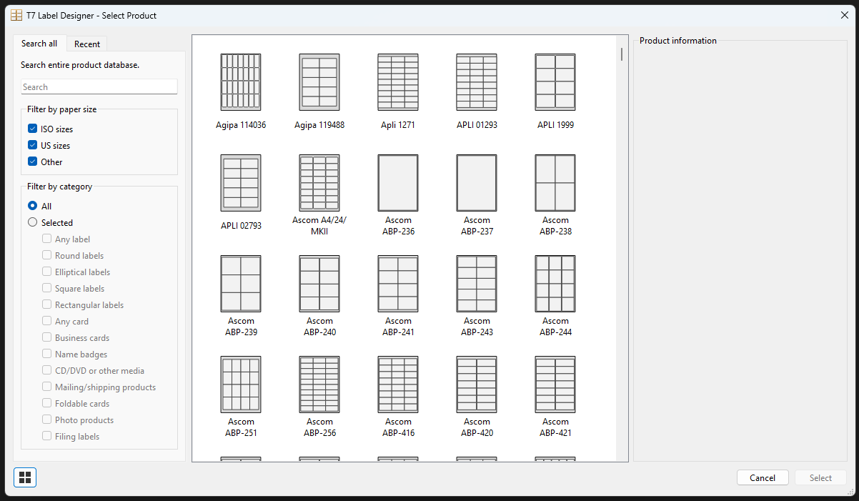The width and height of the screenshot is (859, 501).
Task: Tick the Round labels checkbox
Action: tap(46, 256)
